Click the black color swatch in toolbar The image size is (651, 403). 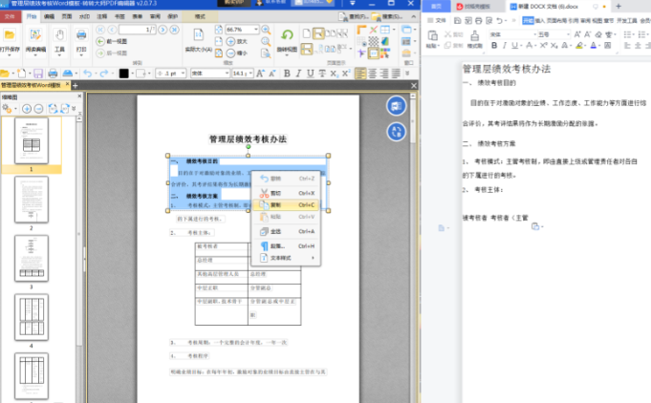pyautogui.click(x=123, y=74)
